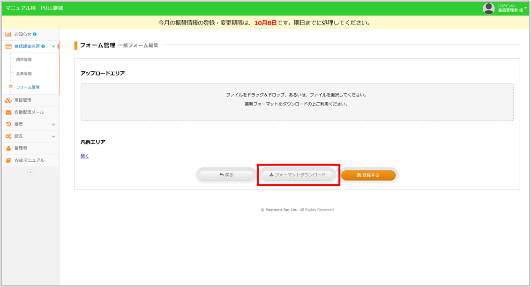This screenshot has width=531, height=287.
Task: Click the 項目管理 coins icon
Action: [8, 100]
